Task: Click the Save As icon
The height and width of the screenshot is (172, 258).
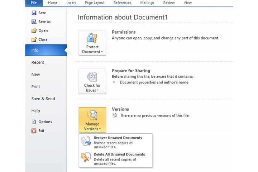Action: click(34, 22)
